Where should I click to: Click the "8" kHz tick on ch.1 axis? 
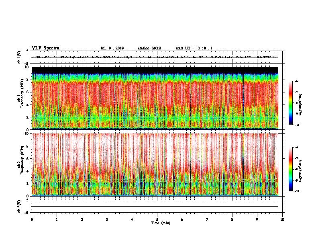(x=28, y=80)
